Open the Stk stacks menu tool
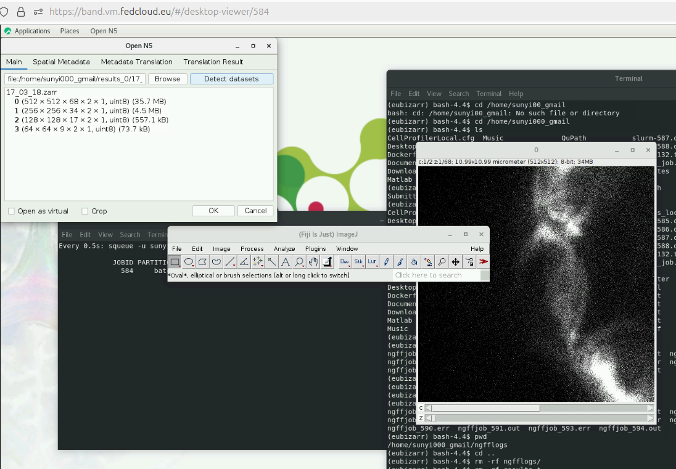Viewport: 676px width, 469px height. click(358, 262)
